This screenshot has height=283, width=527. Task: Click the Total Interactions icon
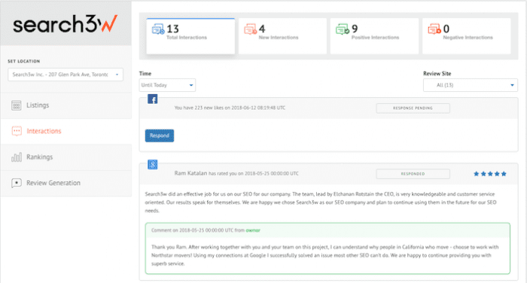(x=158, y=29)
